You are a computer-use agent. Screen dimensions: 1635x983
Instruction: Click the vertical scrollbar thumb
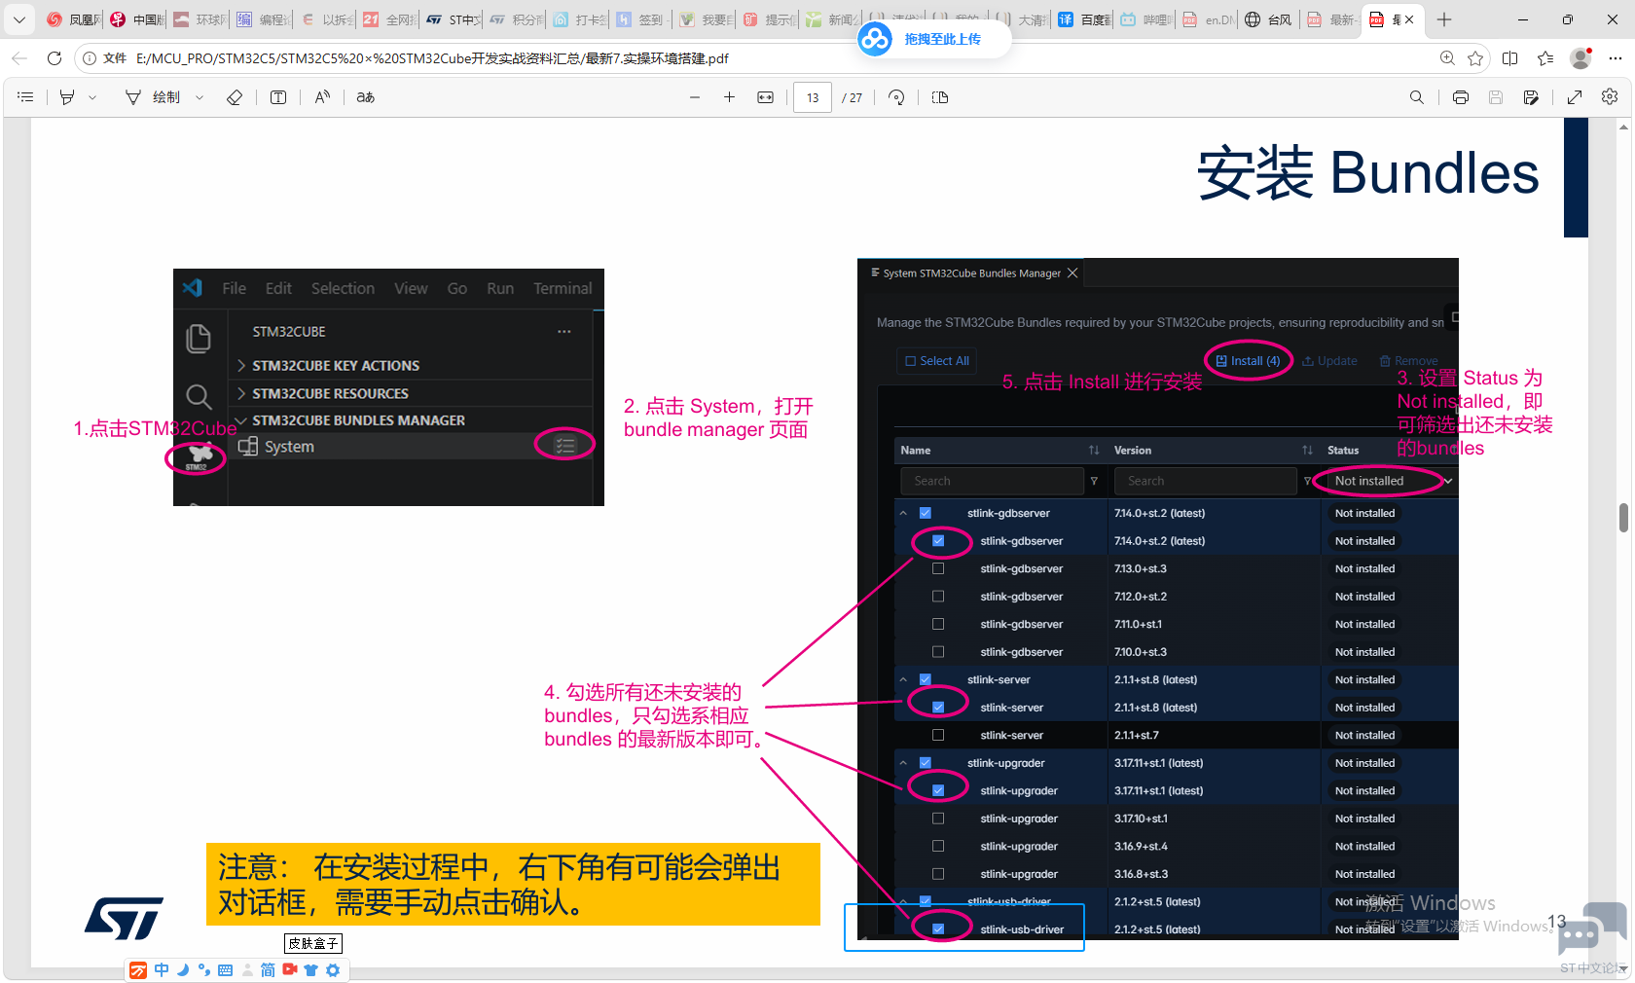point(1623,518)
